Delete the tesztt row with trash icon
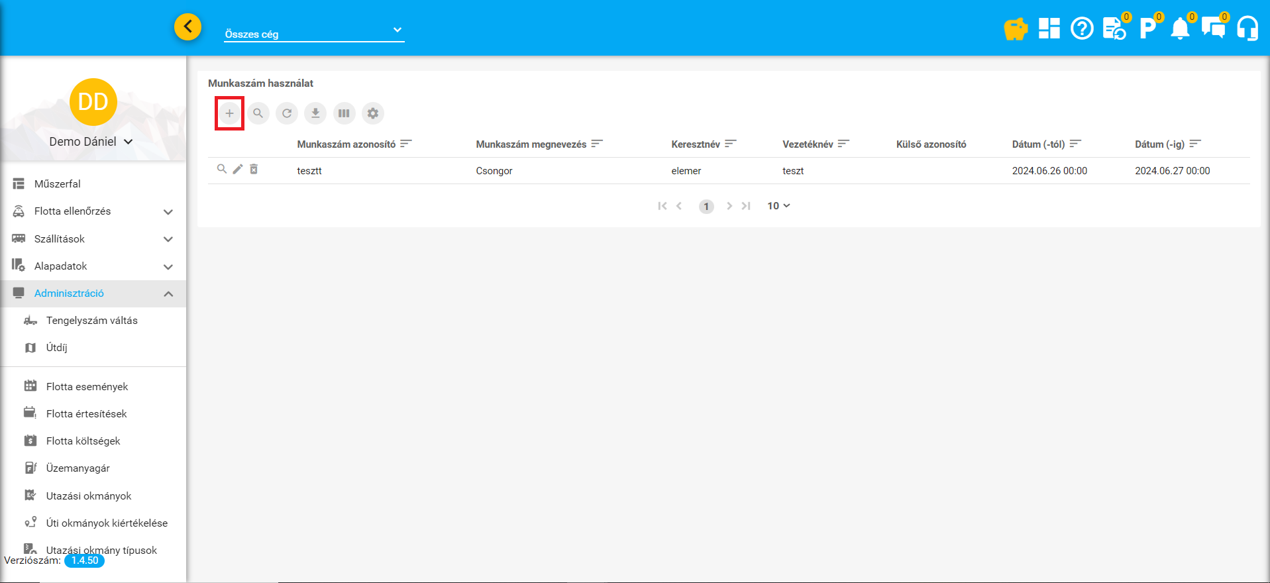The height and width of the screenshot is (583, 1270). [x=254, y=170]
